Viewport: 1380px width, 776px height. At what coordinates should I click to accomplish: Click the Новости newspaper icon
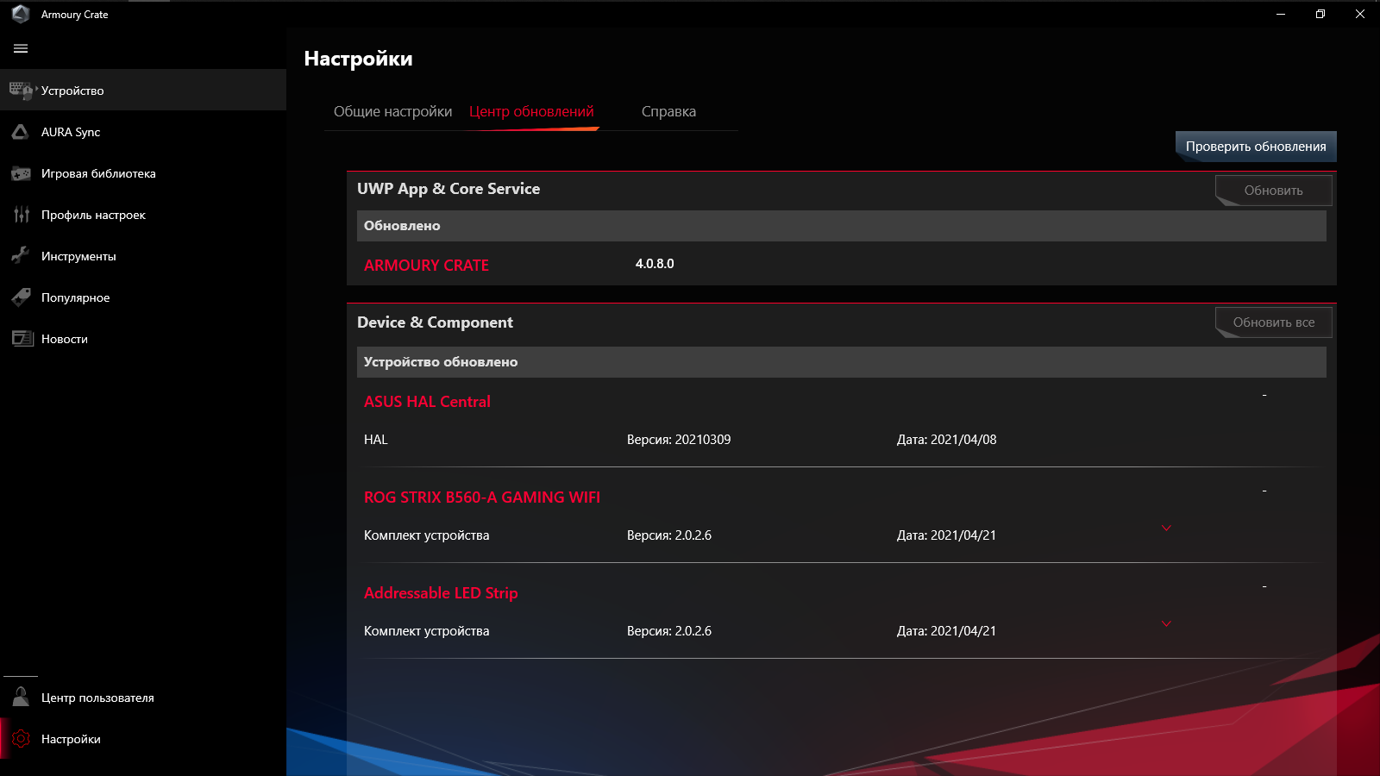coord(22,339)
